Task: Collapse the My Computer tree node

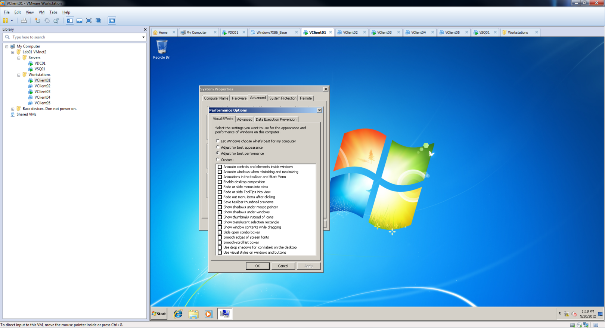Action: (x=7, y=47)
